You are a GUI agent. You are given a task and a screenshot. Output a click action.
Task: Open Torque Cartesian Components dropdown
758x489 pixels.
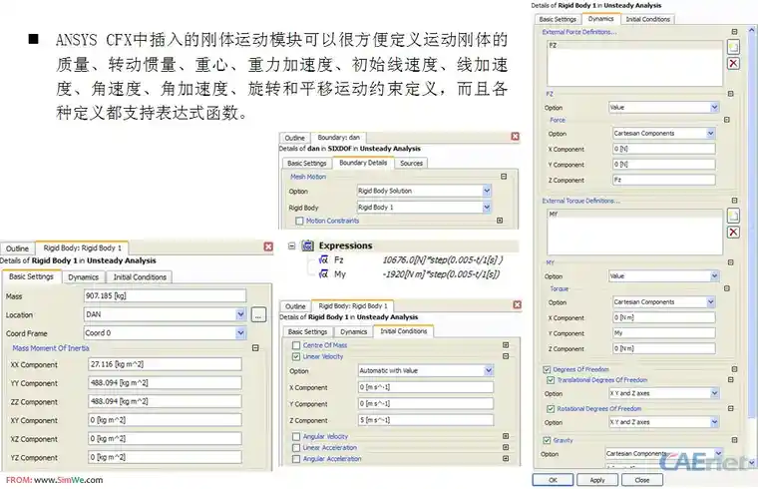pyautogui.click(x=710, y=302)
